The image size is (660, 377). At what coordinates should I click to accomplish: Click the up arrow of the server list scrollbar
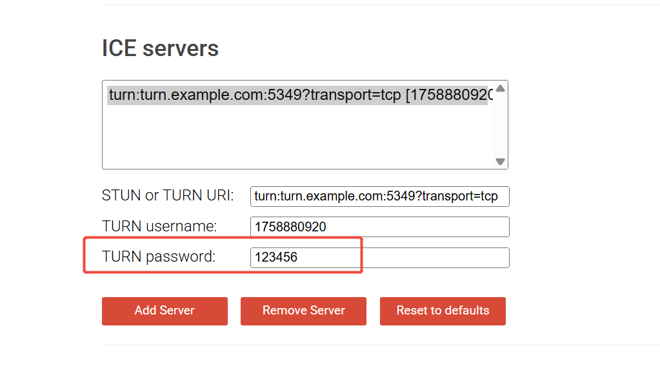pos(500,89)
